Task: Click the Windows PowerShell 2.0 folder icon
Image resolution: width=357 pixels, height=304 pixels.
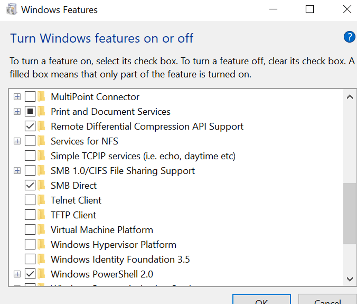Action: pos(42,274)
